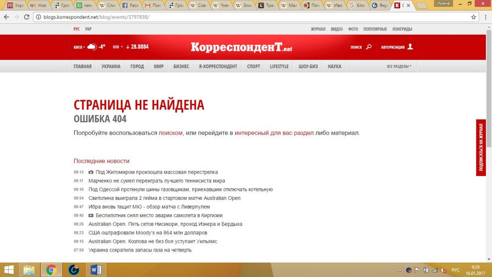This screenshot has width=492, height=277.
Task: Expand the USD currency dropdown
Action: click(x=118, y=47)
